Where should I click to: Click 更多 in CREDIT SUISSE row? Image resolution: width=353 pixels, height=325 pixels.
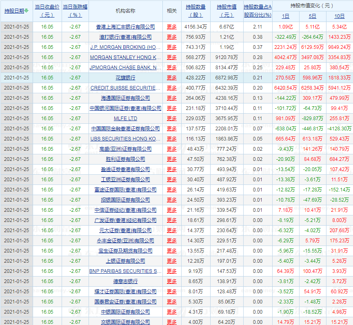pyautogui.click(x=172, y=88)
